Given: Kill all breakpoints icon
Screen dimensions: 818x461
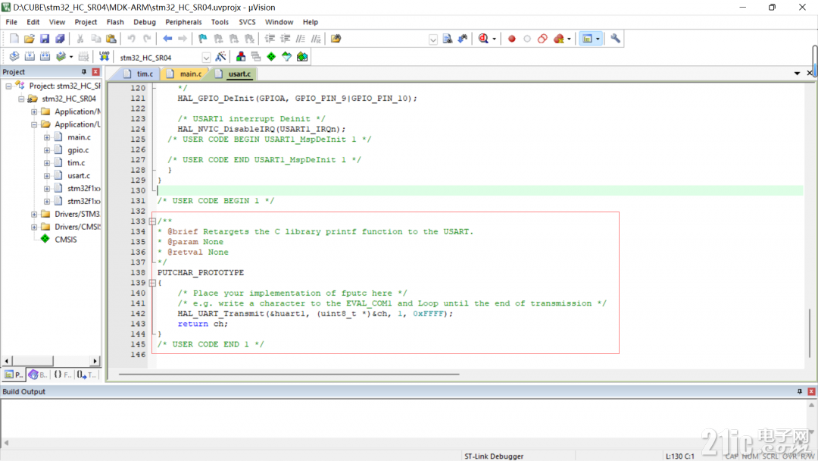Looking at the screenshot, I should (x=559, y=39).
